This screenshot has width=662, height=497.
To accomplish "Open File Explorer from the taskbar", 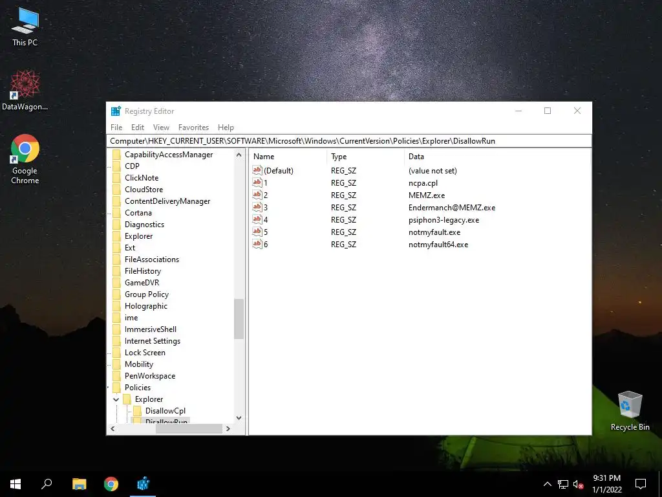I will point(79,484).
